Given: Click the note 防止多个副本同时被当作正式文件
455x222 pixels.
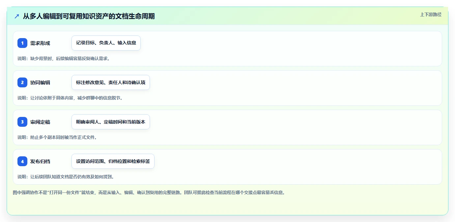Looking at the screenshot, I should click(57, 137).
